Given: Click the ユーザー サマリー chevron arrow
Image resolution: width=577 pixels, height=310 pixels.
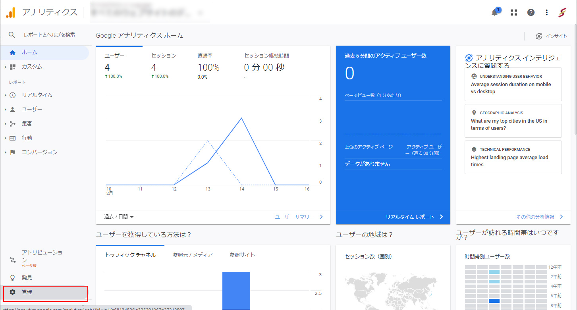Looking at the screenshot, I should point(321,217).
